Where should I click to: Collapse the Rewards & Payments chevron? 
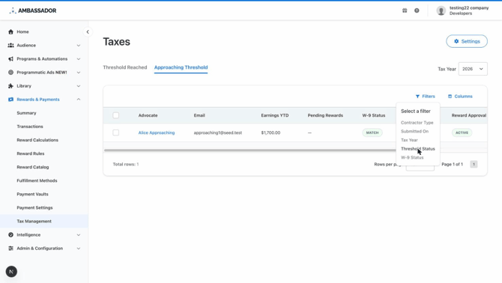pyautogui.click(x=79, y=100)
